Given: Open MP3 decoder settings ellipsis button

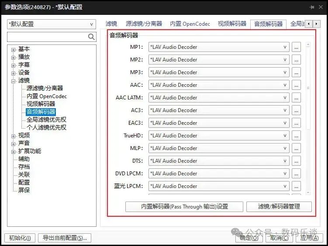Looking at the screenshot, I should pos(296,72).
